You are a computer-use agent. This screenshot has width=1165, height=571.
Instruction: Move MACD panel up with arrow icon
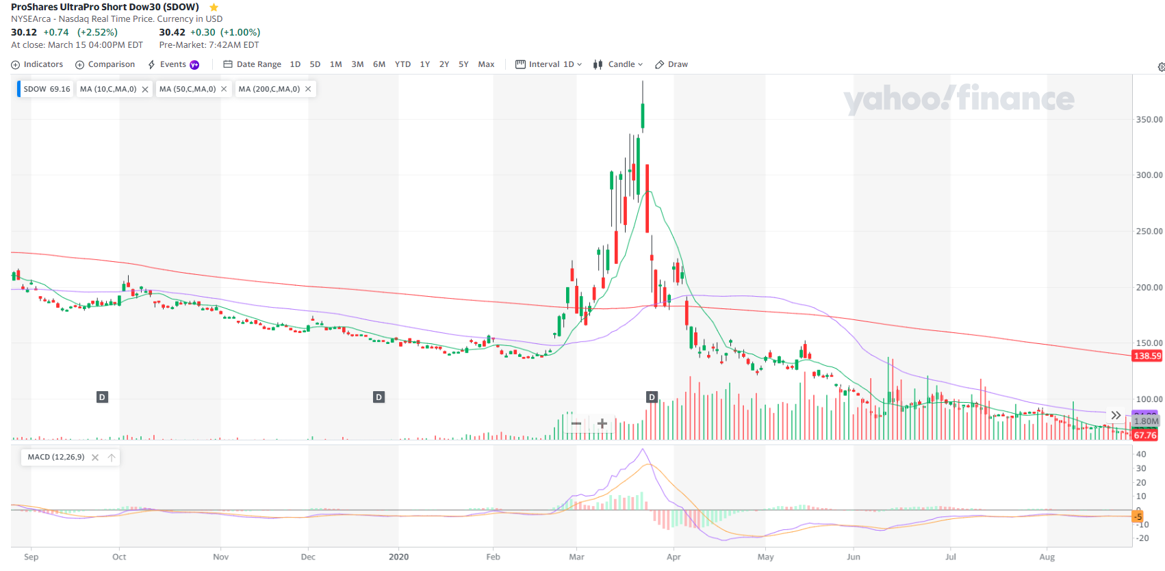click(112, 457)
